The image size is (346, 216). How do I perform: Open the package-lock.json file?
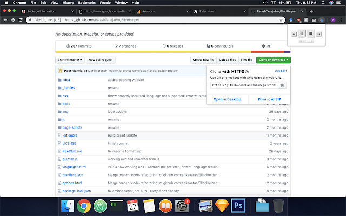click(x=77, y=191)
